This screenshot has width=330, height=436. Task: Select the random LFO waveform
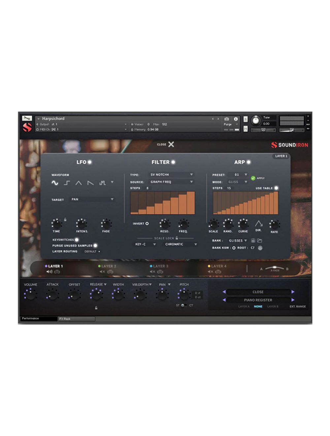coord(102,183)
